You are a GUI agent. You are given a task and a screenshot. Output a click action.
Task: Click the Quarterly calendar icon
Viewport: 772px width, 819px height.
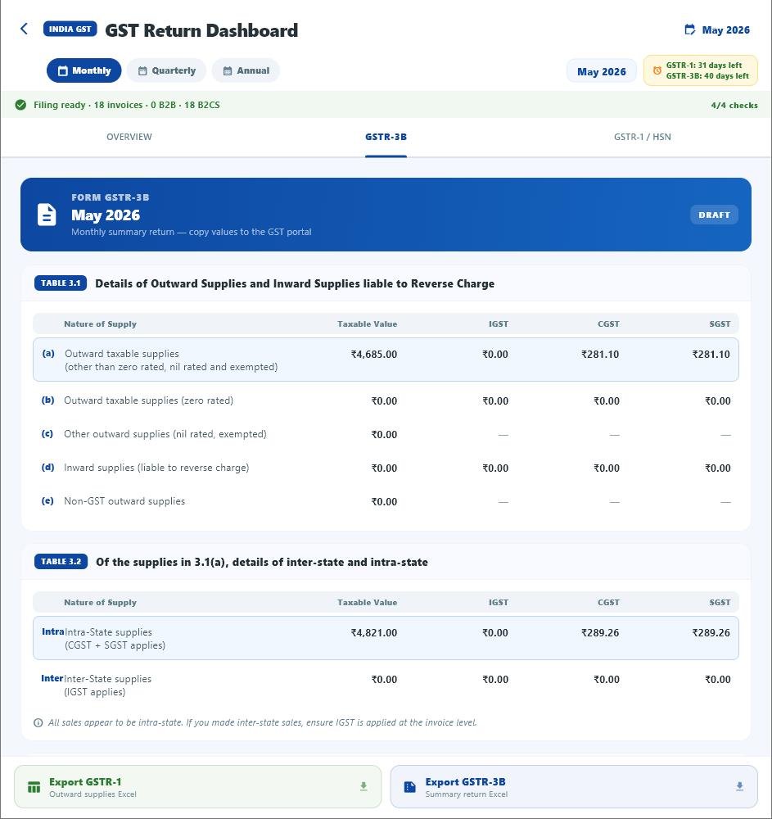coord(142,71)
